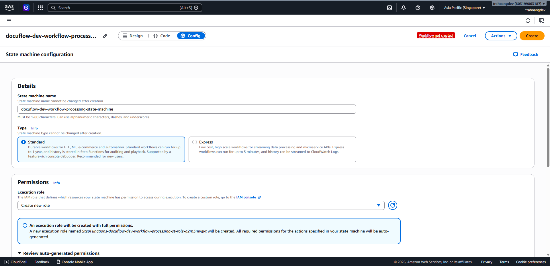Open the notifications bell

tap(404, 8)
